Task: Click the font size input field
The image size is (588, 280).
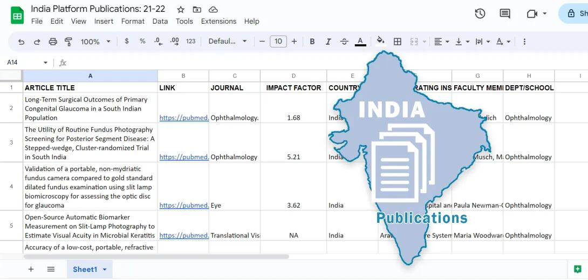Action: tap(278, 41)
